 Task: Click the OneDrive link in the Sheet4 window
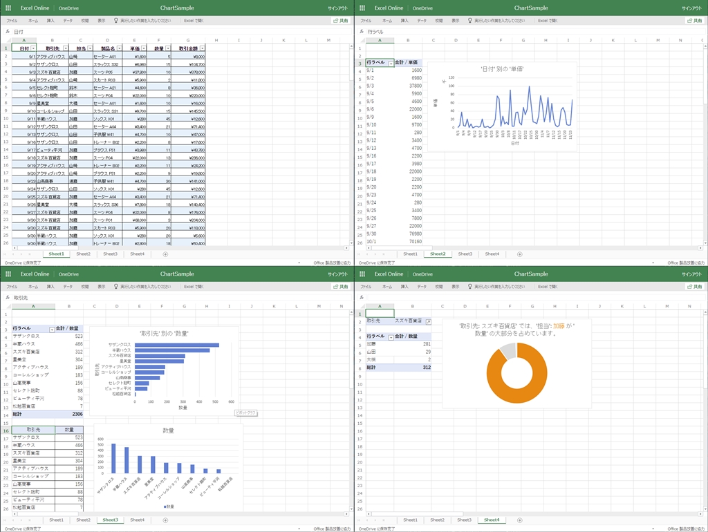(422, 274)
